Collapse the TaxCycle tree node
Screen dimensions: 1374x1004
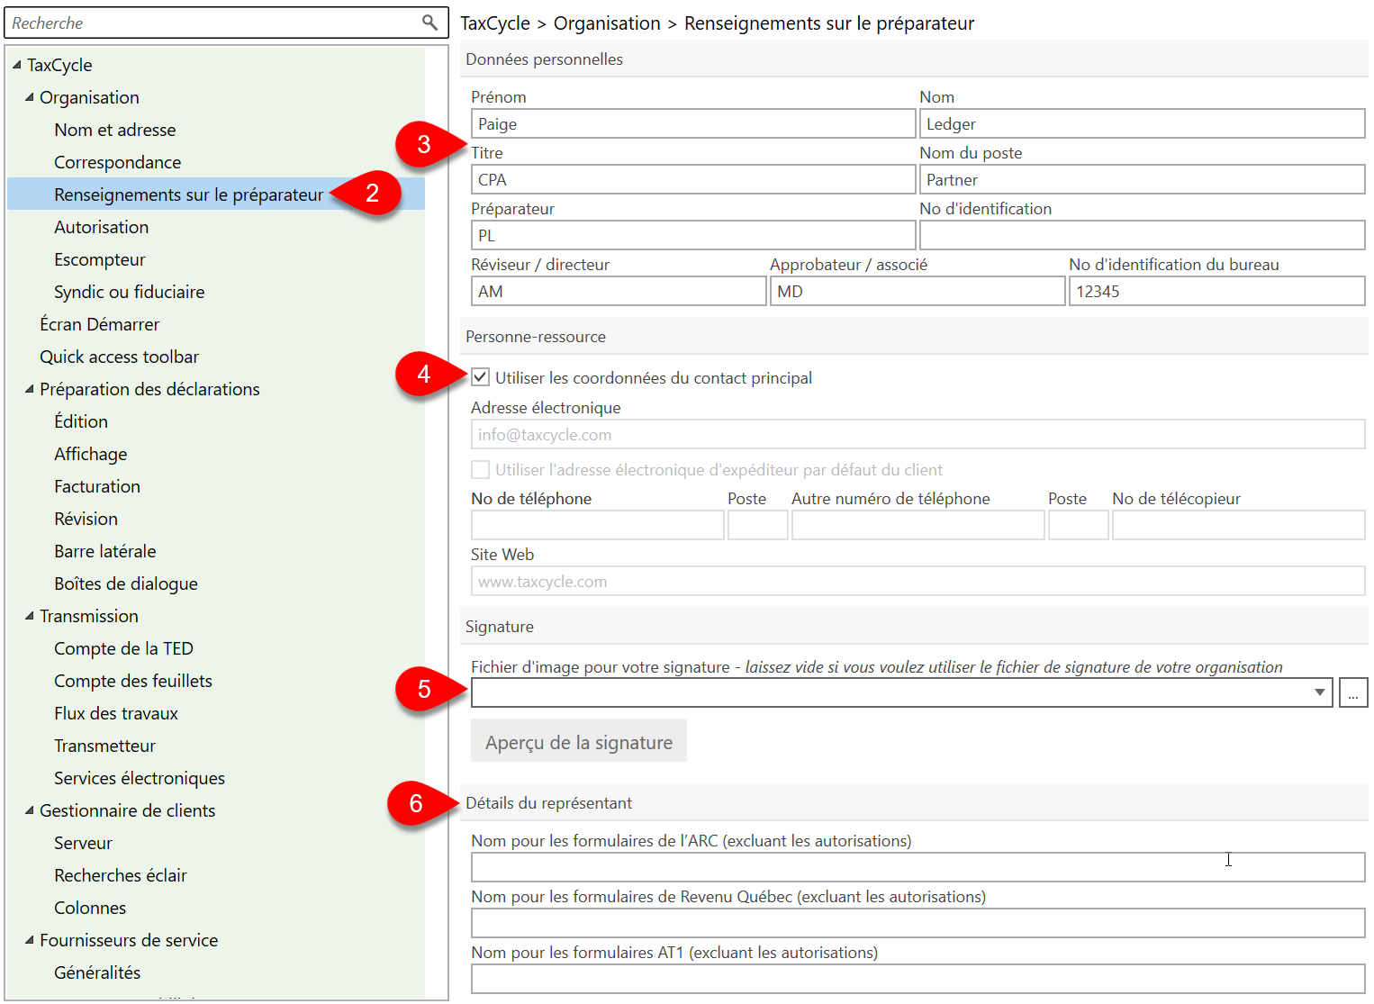17,65
